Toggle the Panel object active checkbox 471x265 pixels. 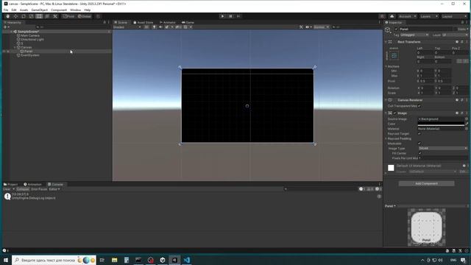point(396,29)
